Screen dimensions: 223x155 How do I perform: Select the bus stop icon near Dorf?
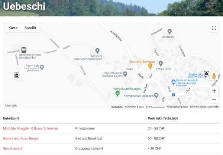coord(172,95)
